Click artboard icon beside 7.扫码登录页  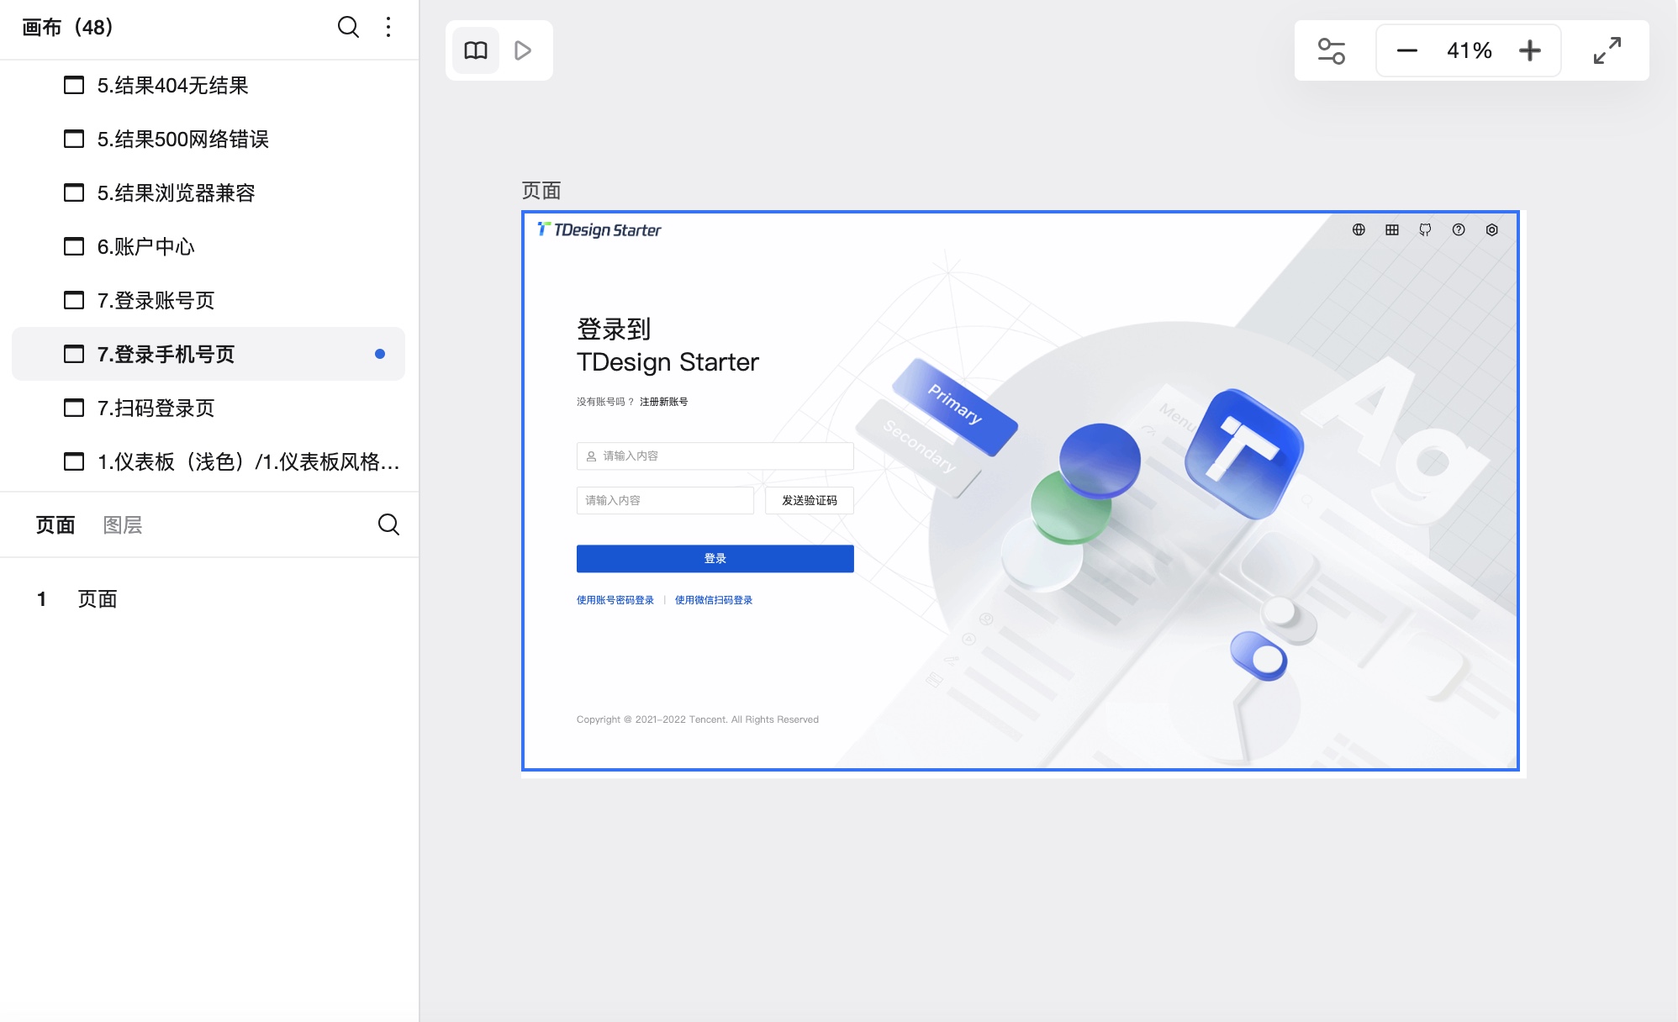[x=74, y=408]
